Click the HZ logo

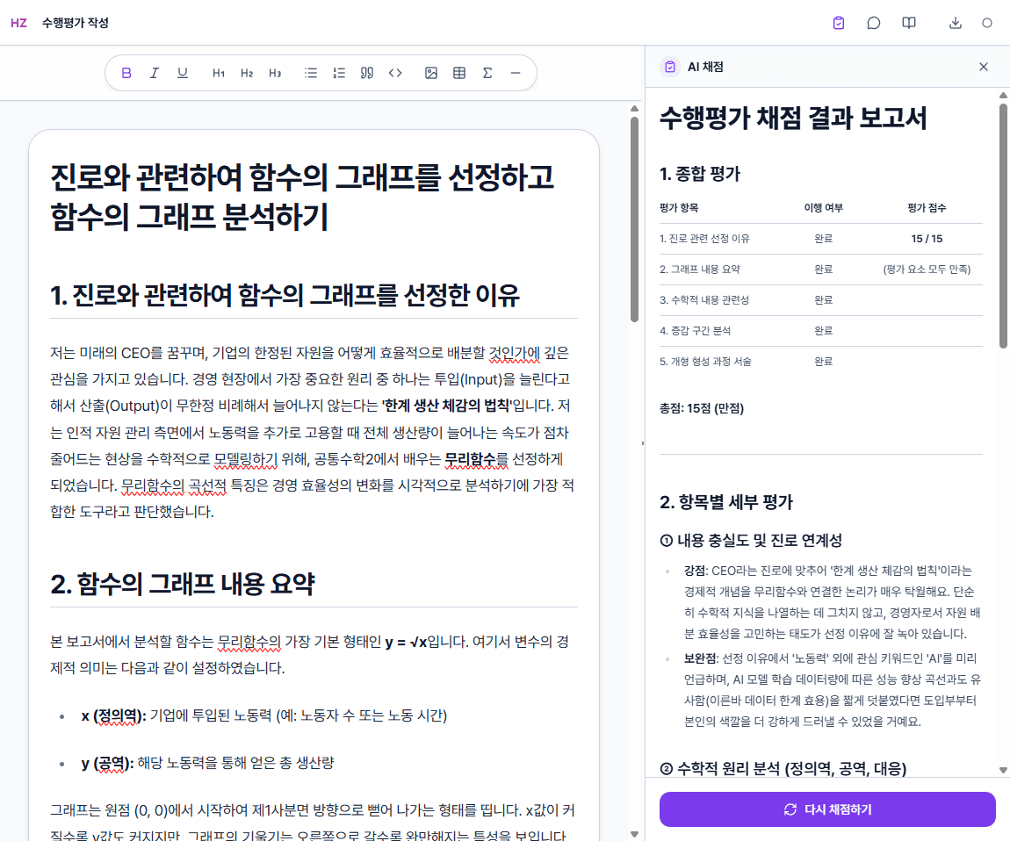(18, 23)
